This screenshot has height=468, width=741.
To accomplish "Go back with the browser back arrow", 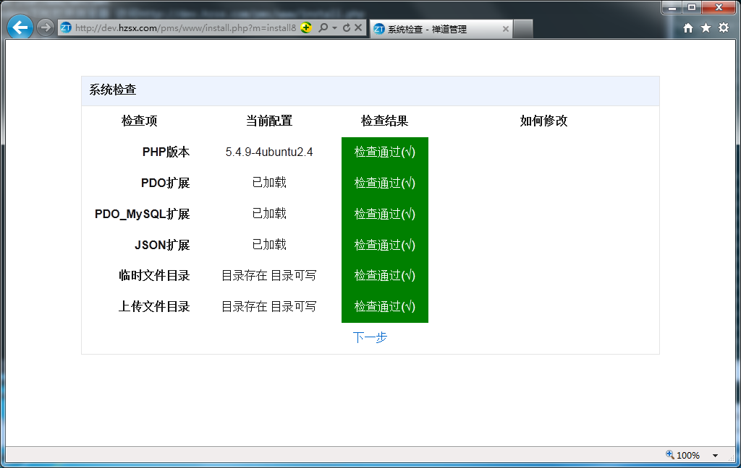I will coord(20,27).
